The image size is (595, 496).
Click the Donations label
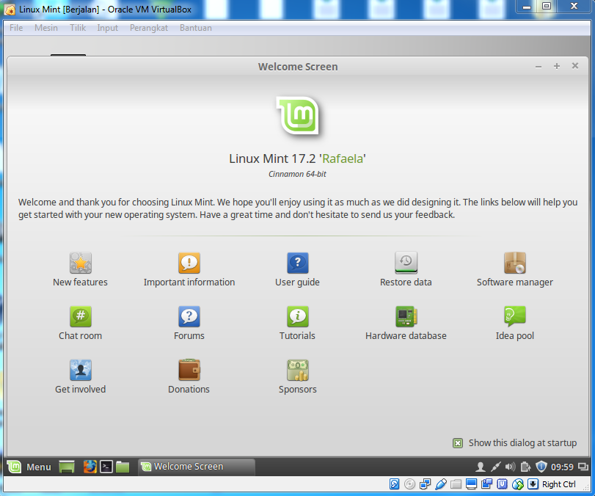pos(189,389)
